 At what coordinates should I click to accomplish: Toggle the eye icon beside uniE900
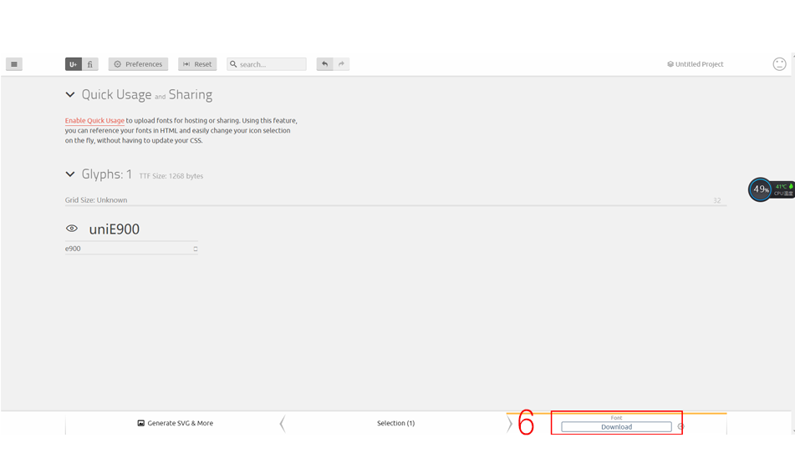coord(72,229)
